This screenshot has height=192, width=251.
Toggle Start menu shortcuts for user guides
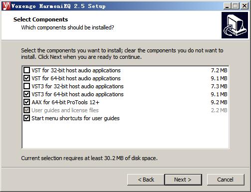(x=26, y=118)
